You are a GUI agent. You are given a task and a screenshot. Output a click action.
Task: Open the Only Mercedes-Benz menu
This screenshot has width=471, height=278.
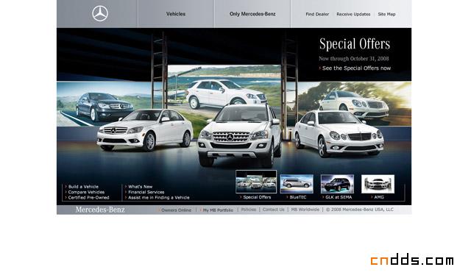[x=252, y=14]
